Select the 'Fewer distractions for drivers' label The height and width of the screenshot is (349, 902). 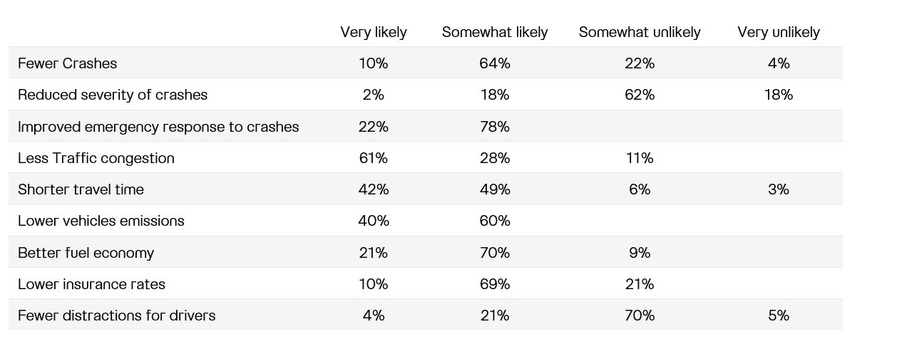click(116, 316)
